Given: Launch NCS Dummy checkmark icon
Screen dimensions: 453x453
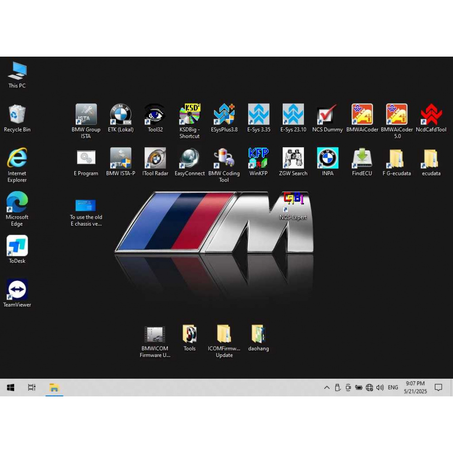Looking at the screenshot, I should [x=328, y=118].
